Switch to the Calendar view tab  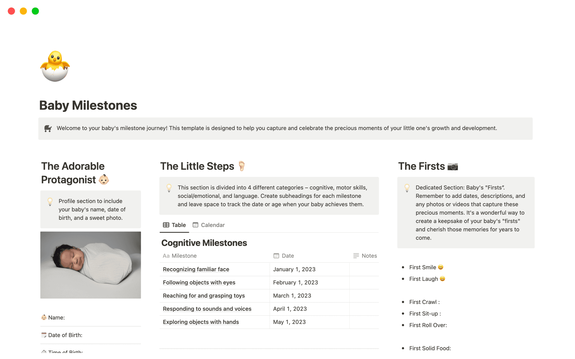point(209,225)
